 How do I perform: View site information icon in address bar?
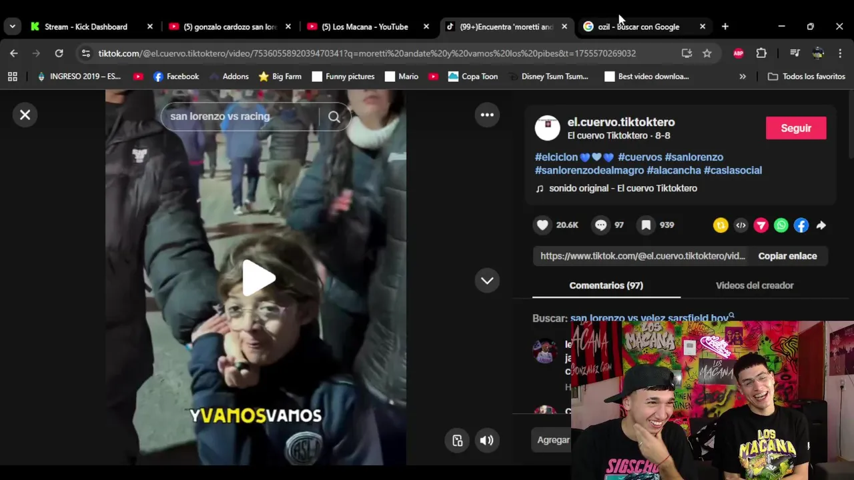click(85, 53)
